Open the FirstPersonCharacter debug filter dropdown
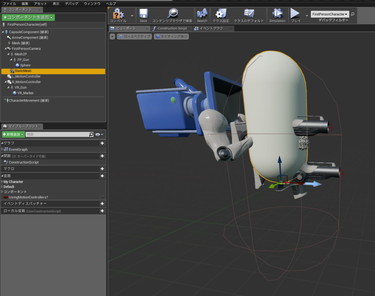375x296 pixels. click(330, 14)
